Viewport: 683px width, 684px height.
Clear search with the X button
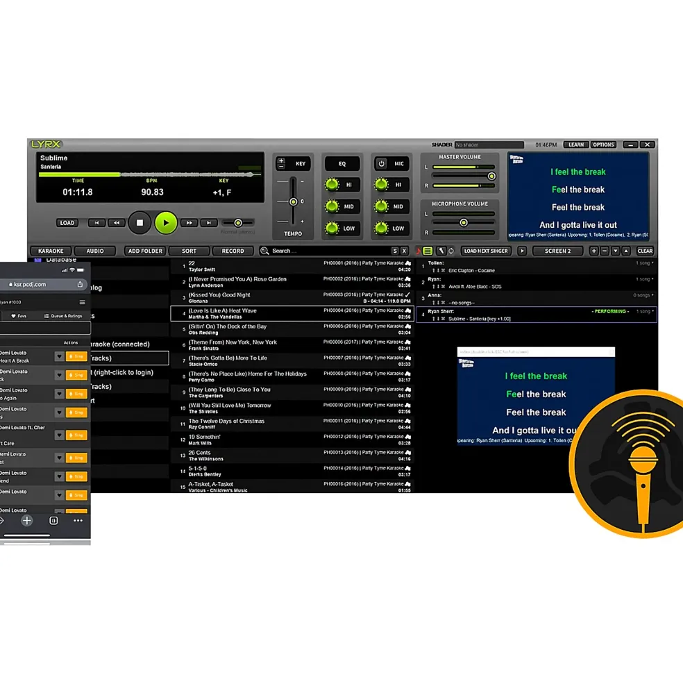(x=404, y=251)
